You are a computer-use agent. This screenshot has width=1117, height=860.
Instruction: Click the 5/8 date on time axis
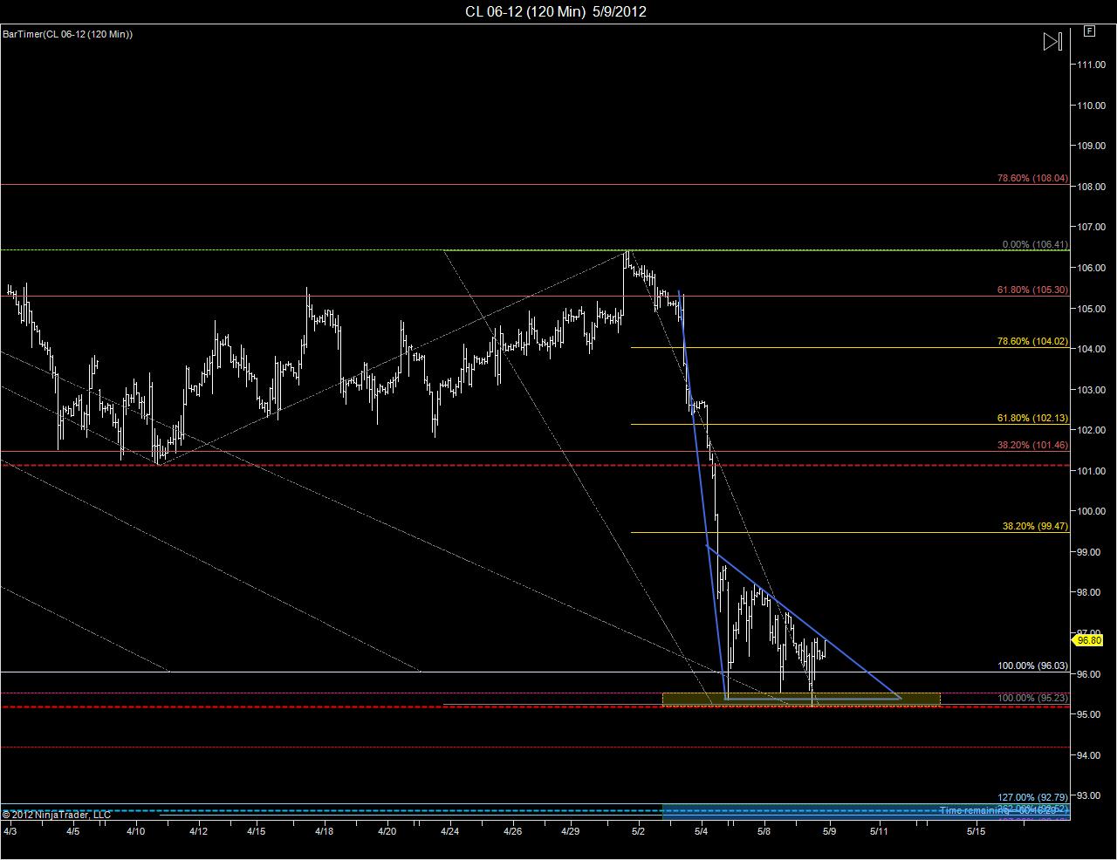(764, 831)
